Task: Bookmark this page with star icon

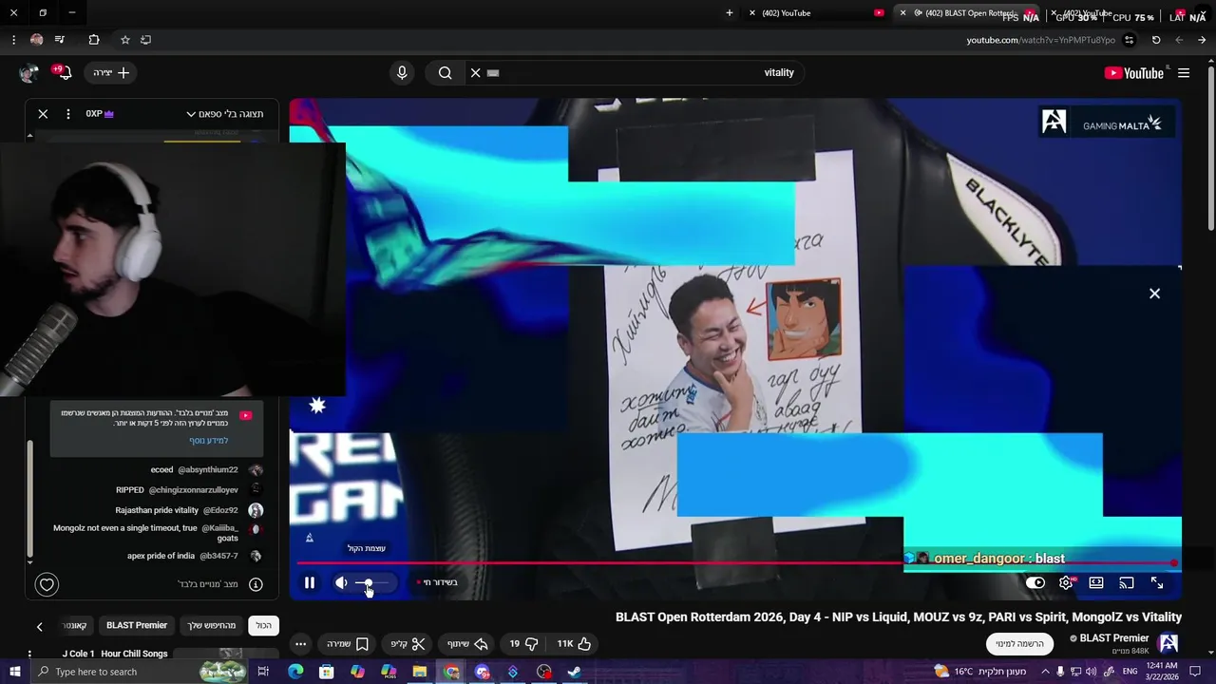Action: click(124, 40)
